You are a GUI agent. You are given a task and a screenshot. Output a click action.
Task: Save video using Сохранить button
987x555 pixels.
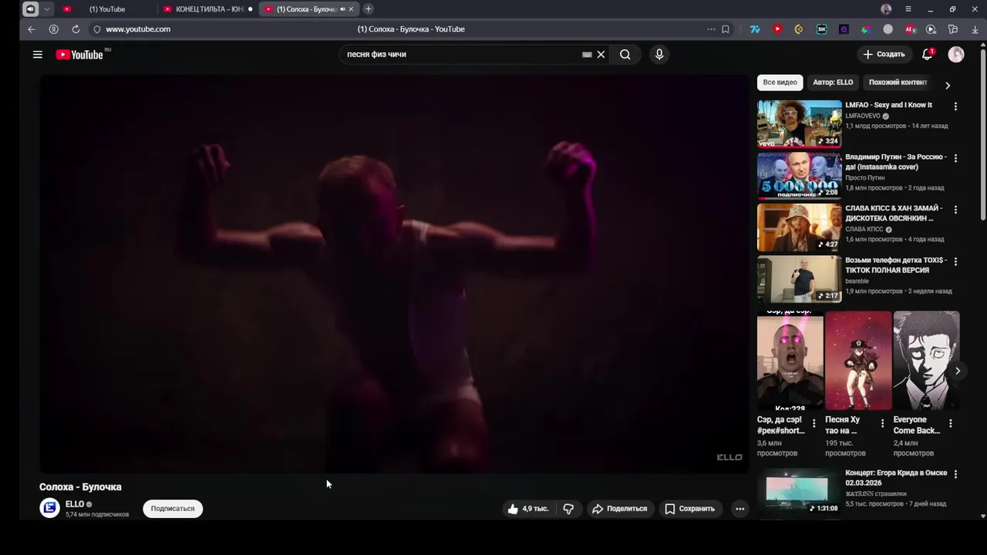pyautogui.click(x=689, y=509)
